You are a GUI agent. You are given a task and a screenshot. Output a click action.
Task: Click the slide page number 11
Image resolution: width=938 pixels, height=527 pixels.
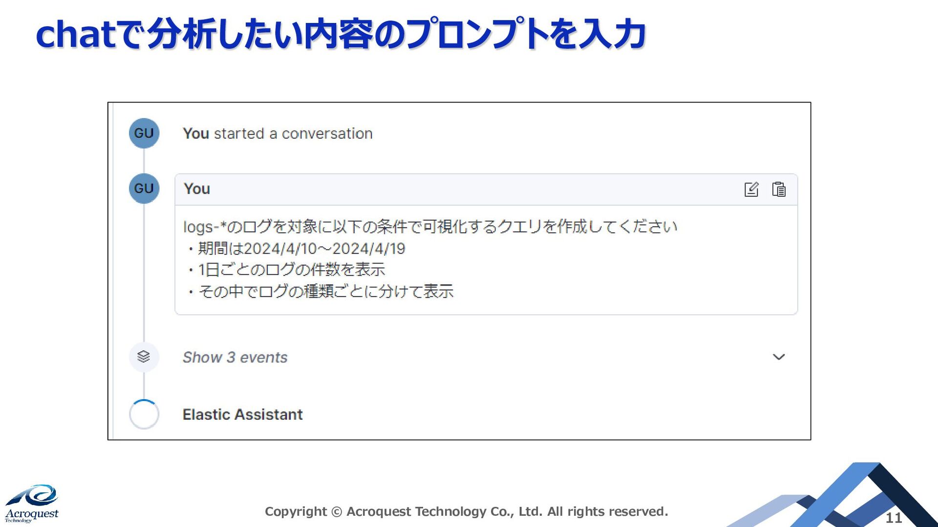(x=894, y=518)
